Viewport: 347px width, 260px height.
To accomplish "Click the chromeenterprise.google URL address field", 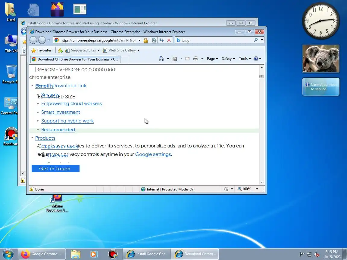I will [x=98, y=40].
